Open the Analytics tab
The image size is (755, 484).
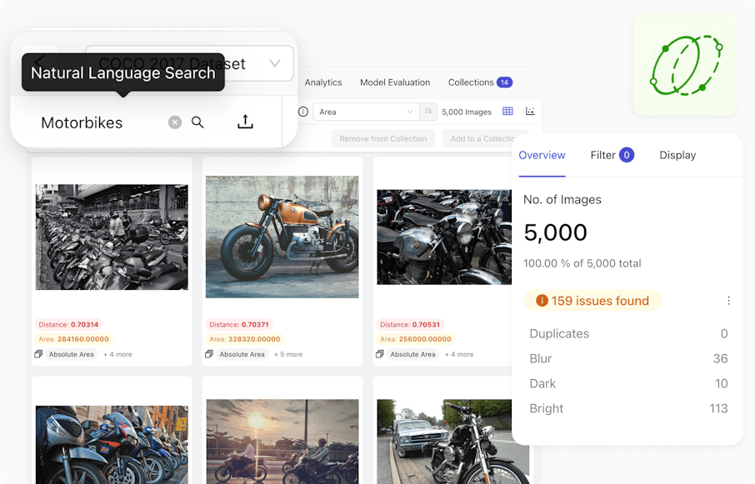click(323, 82)
